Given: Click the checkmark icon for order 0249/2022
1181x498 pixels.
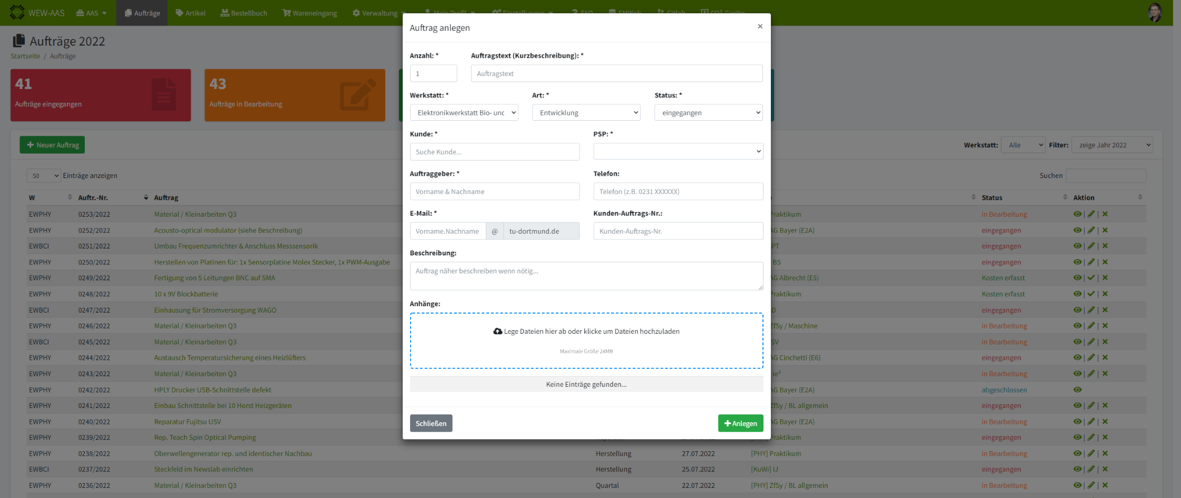Looking at the screenshot, I should [1091, 278].
